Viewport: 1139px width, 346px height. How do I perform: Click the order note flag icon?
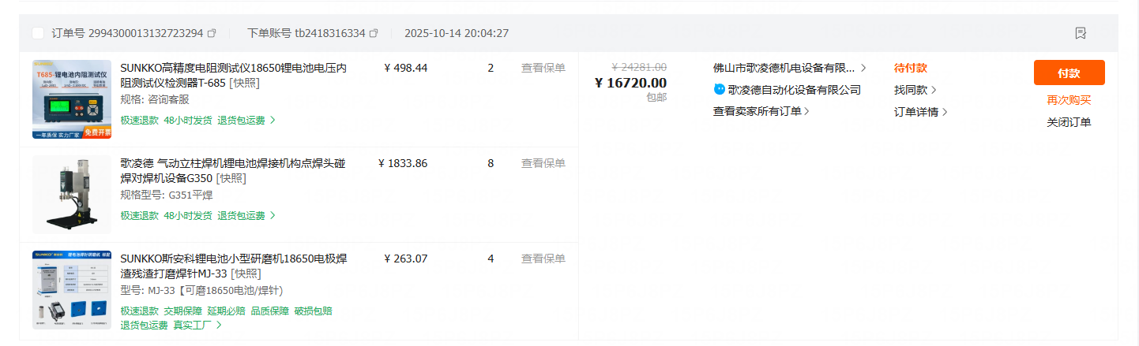(1081, 33)
